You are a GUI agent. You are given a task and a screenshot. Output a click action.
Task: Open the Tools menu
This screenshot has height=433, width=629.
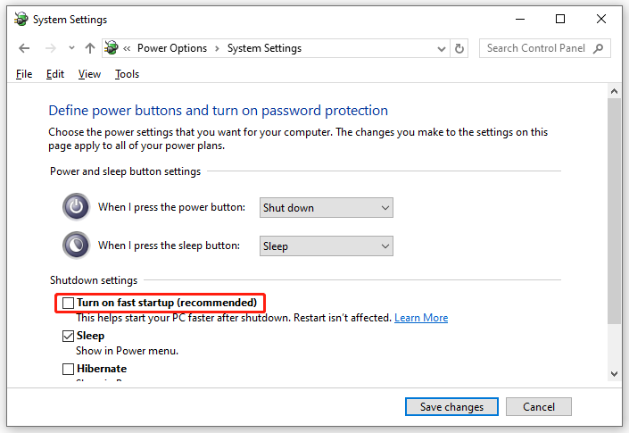coord(127,74)
